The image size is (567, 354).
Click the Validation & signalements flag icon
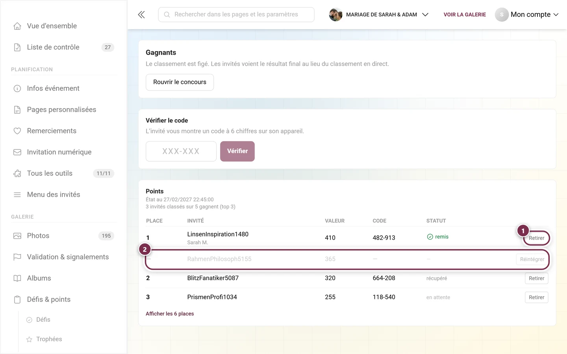click(x=17, y=257)
